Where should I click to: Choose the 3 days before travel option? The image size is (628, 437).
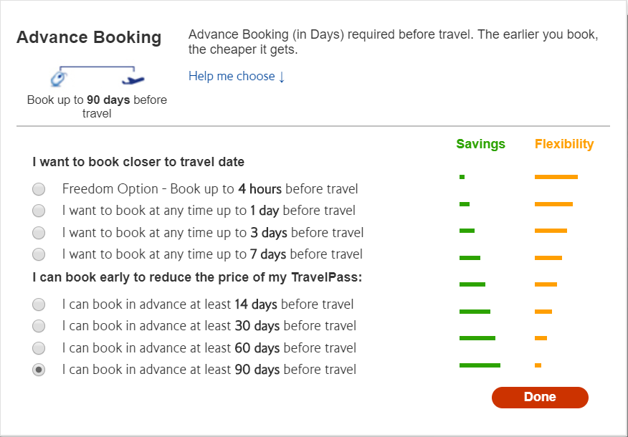point(39,233)
